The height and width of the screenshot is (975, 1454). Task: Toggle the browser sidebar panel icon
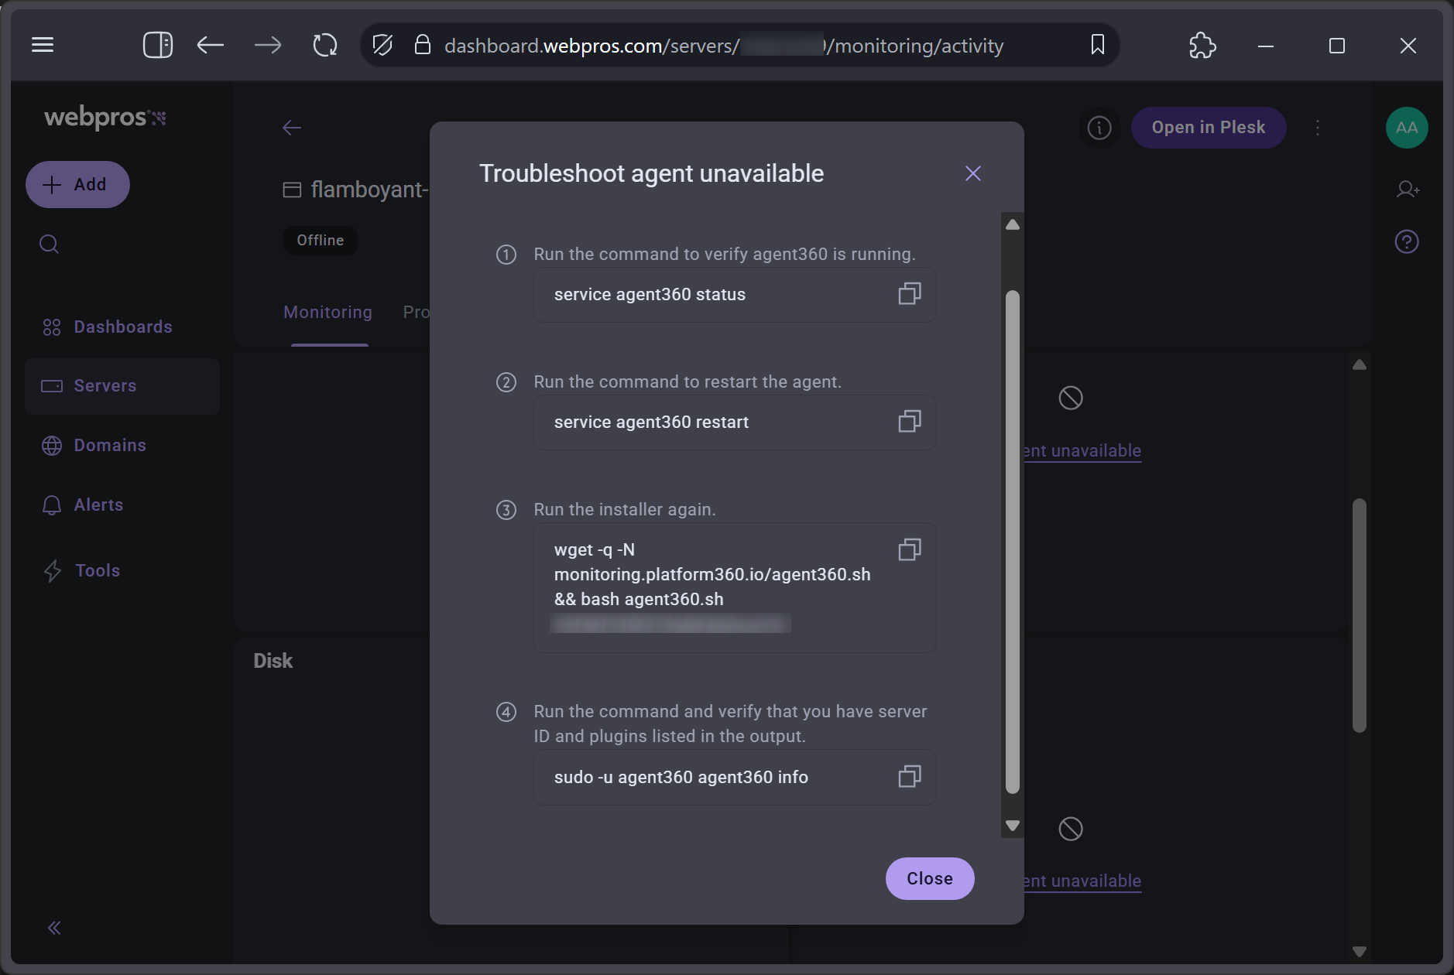coord(158,45)
